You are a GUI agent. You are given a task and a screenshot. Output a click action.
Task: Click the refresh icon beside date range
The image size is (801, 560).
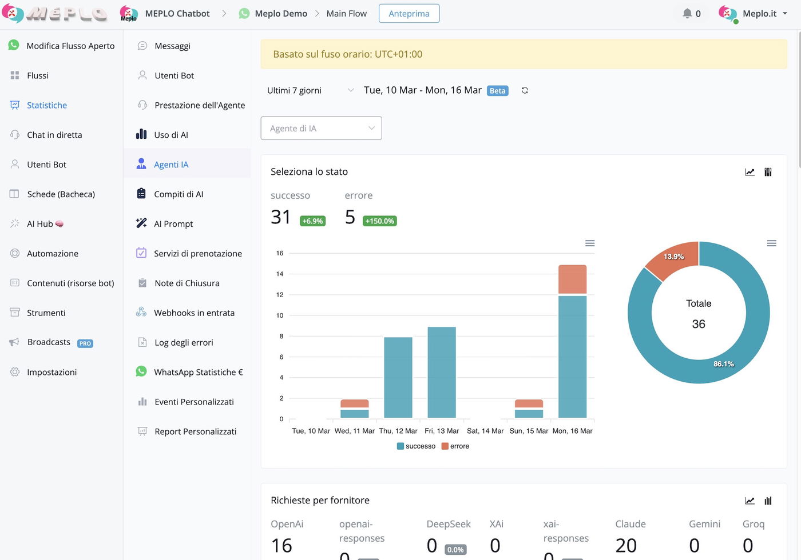coord(525,90)
